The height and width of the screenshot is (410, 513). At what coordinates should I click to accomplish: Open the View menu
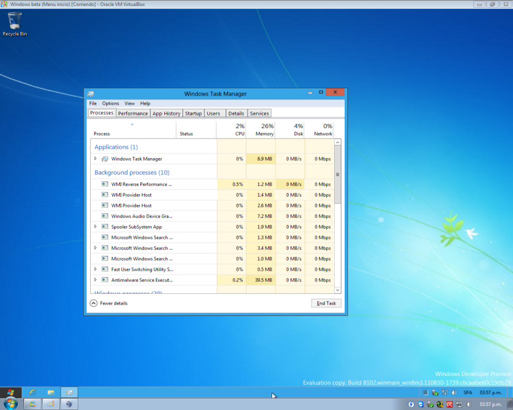pyautogui.click(x=130, y=103)
